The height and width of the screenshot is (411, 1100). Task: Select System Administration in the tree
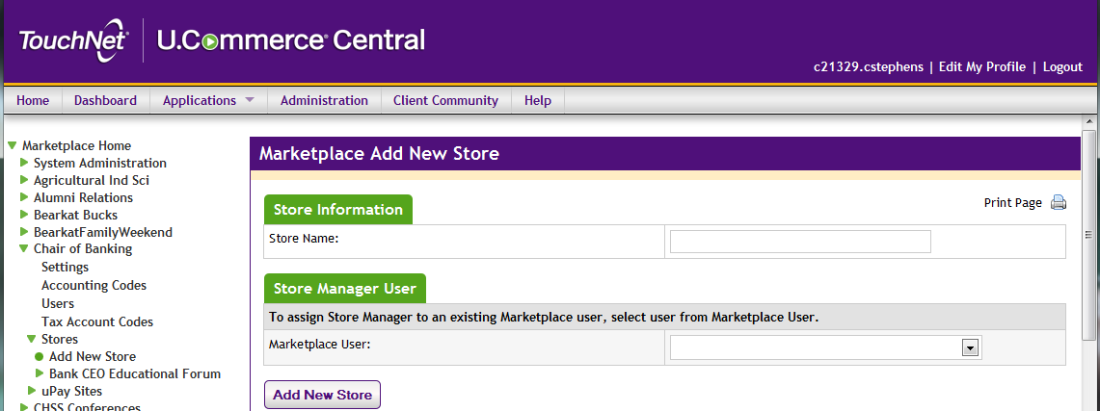point(100,163)
